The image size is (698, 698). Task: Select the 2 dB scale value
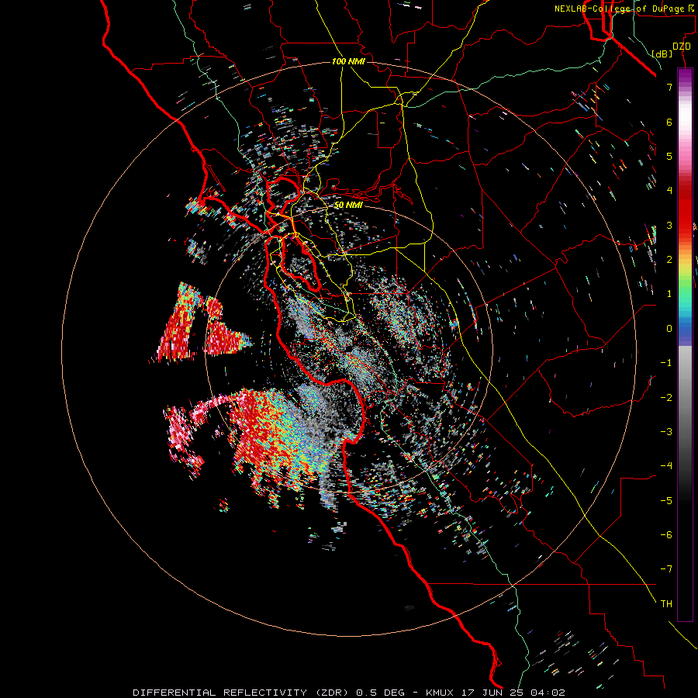point(669,260)
